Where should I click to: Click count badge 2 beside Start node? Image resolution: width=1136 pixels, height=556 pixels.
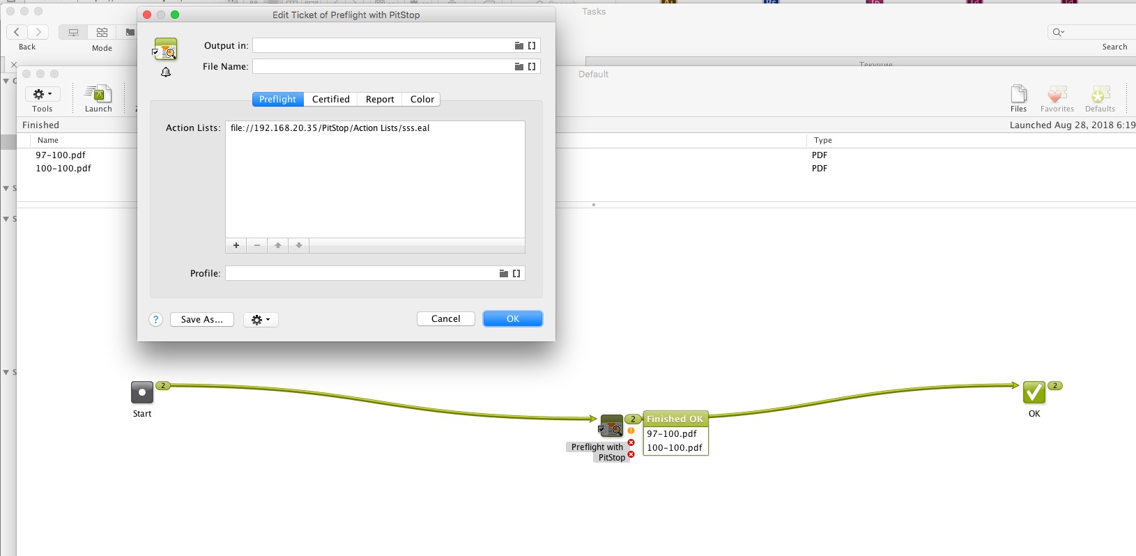pos(163,385)
